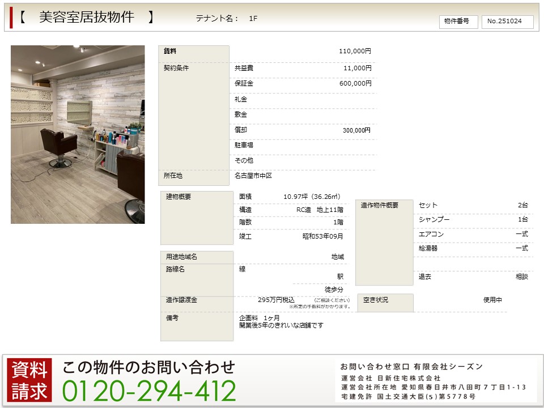Click the 償却 value 300,000円
544x408 pixels.
pyautogui.click(x=356, y=130)
